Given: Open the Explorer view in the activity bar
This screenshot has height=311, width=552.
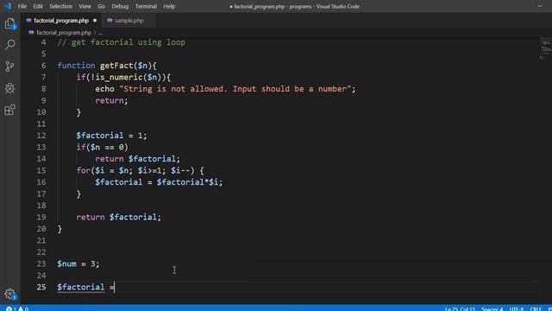Looking at the screenshot, I should [x=9, y=23].
